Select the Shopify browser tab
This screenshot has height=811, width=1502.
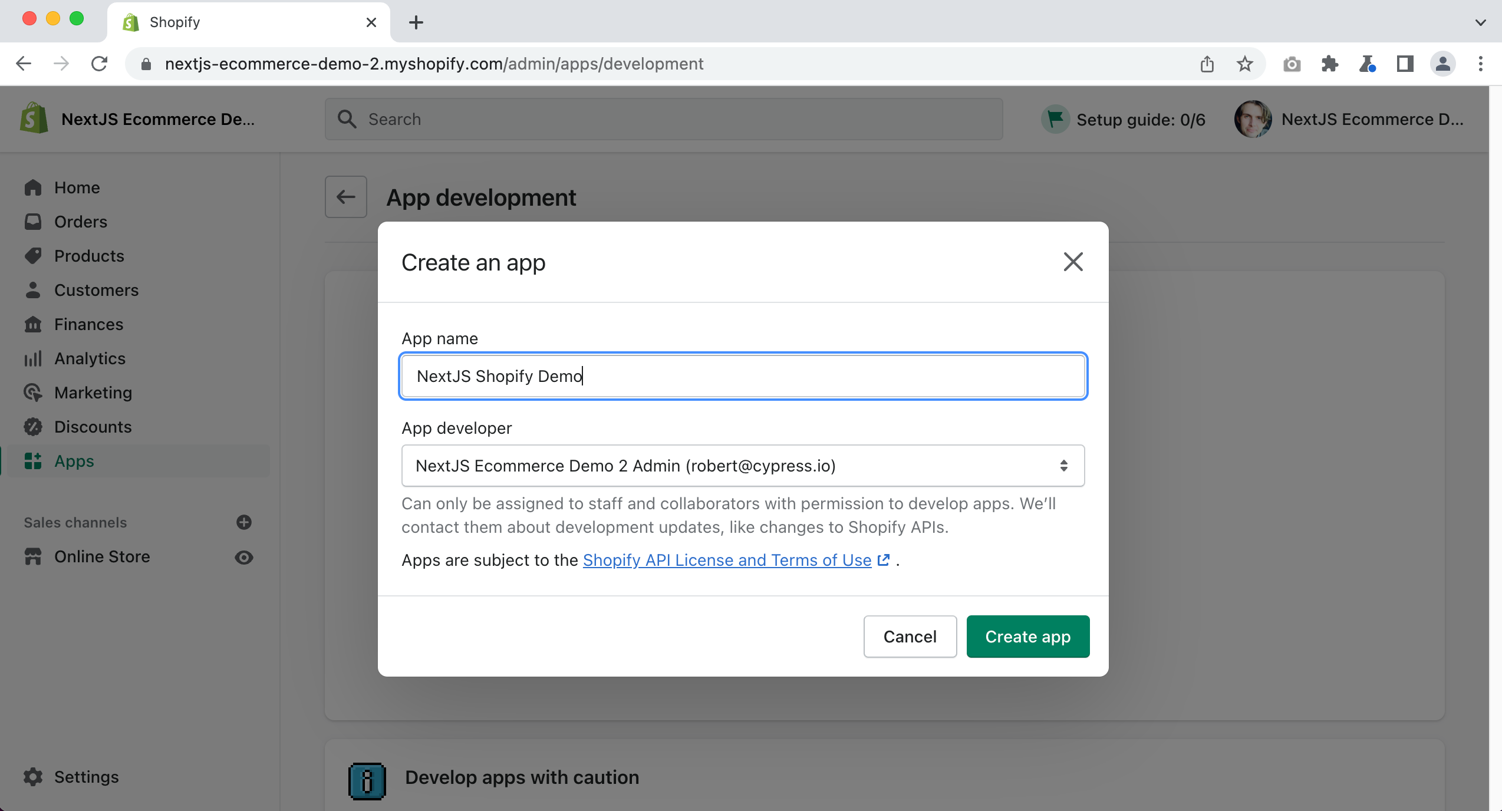click(x=248, y=22)
